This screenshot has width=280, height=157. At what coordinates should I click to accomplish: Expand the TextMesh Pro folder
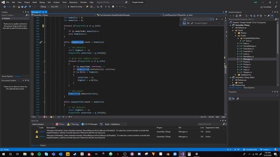[x=235, y=75]
